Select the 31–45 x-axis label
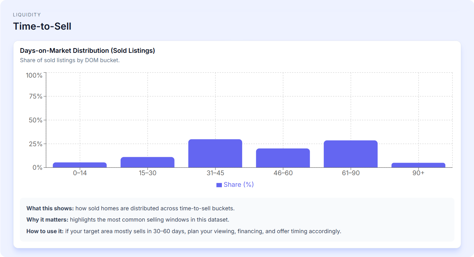Screen dimensions: 474x257 (215, 173)
